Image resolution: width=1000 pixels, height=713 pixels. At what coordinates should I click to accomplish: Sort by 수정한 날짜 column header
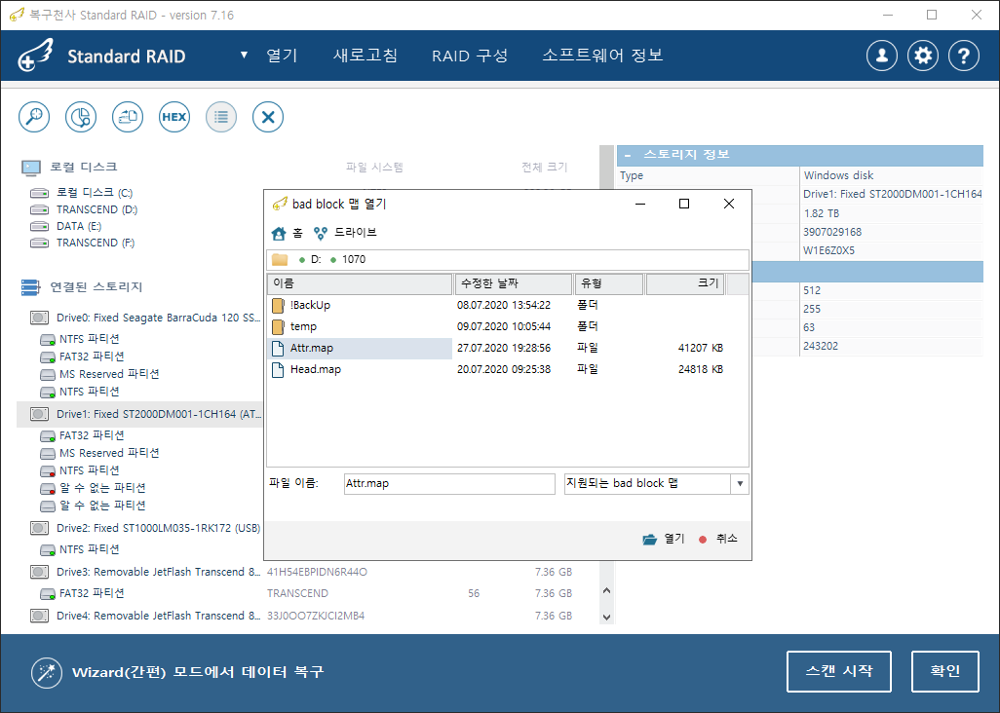click(513, 283)
